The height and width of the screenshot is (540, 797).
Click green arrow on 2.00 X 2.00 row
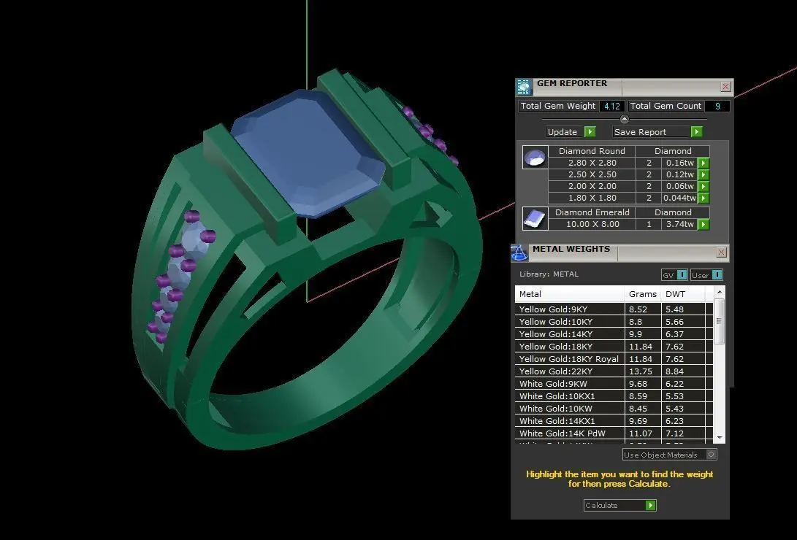click(703, 186)
